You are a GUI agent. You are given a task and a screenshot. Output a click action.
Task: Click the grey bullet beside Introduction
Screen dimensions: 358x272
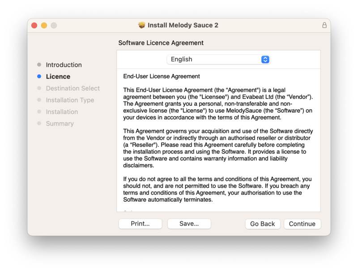39,64
